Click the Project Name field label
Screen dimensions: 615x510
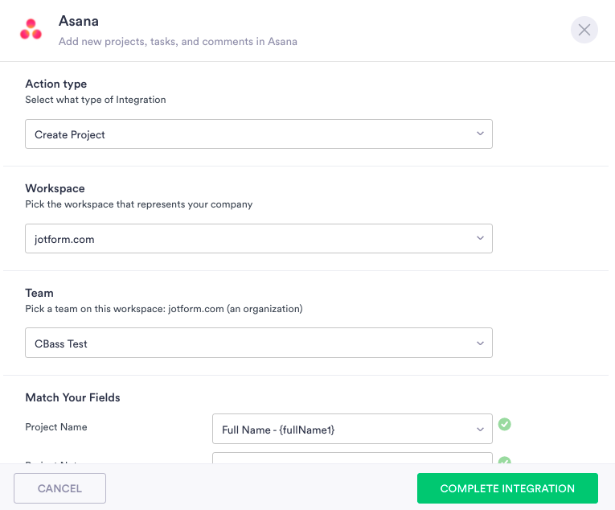pyautogui.click(x=56, y=427)
